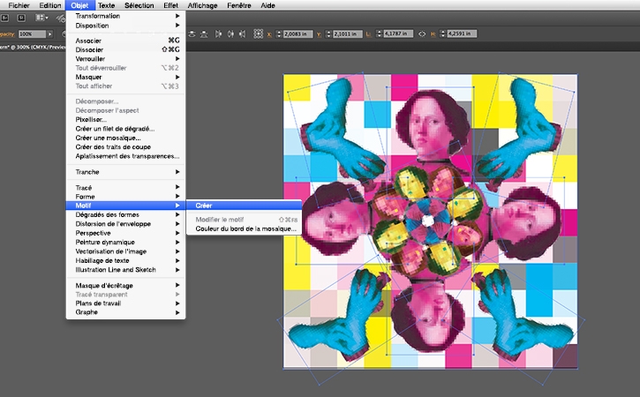Choose Créer in the Motif submenu
The height and width of the screenshot is (397, 640).
click(204, 206)
